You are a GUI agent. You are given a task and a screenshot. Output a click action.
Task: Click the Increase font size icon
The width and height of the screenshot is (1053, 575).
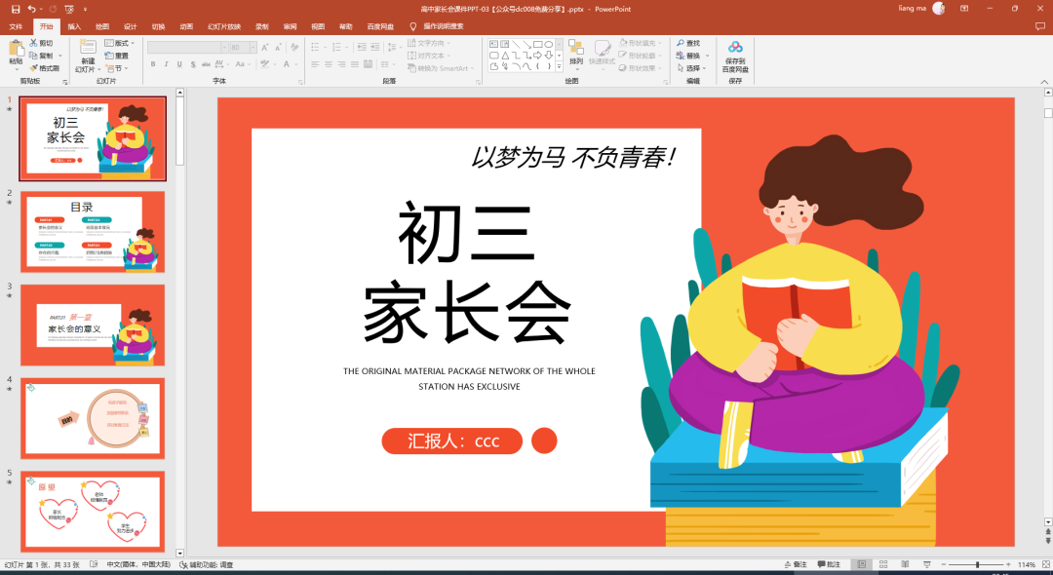point(265,48)
